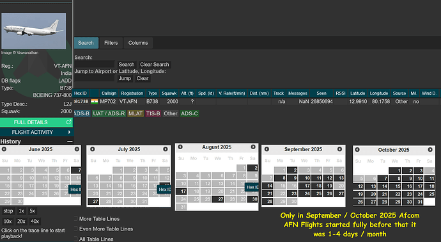
Task: Open FULL DETAILS for VT-AFN
Action: coord(36,122)
